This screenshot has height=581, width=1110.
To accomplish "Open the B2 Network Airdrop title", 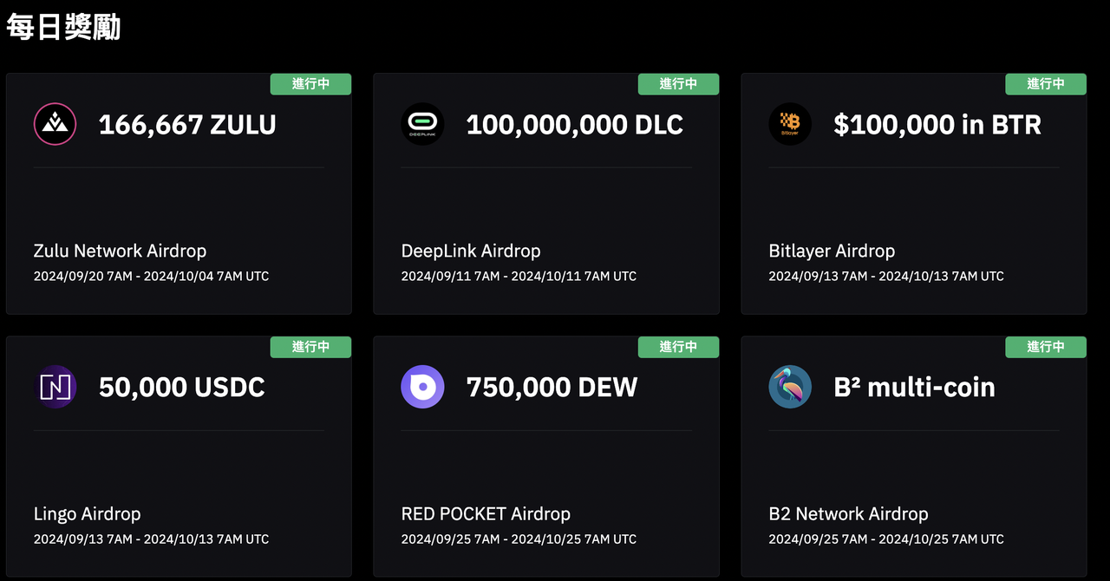I will point(848,513).
